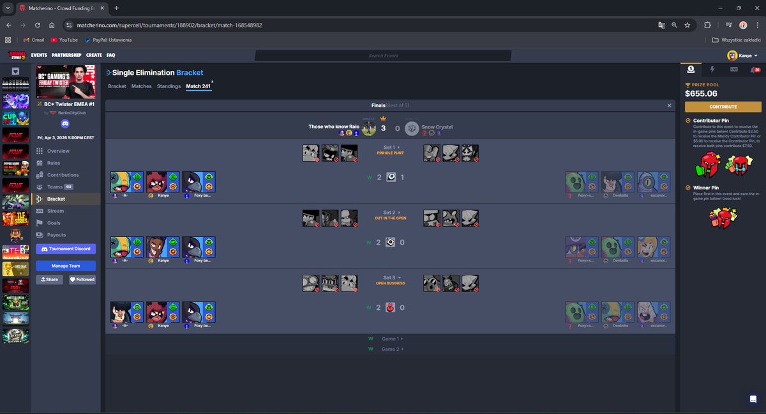Viewport: 766px width, 414px height.
Task: Focus the Search Events field
Action: tap(383, 56)
